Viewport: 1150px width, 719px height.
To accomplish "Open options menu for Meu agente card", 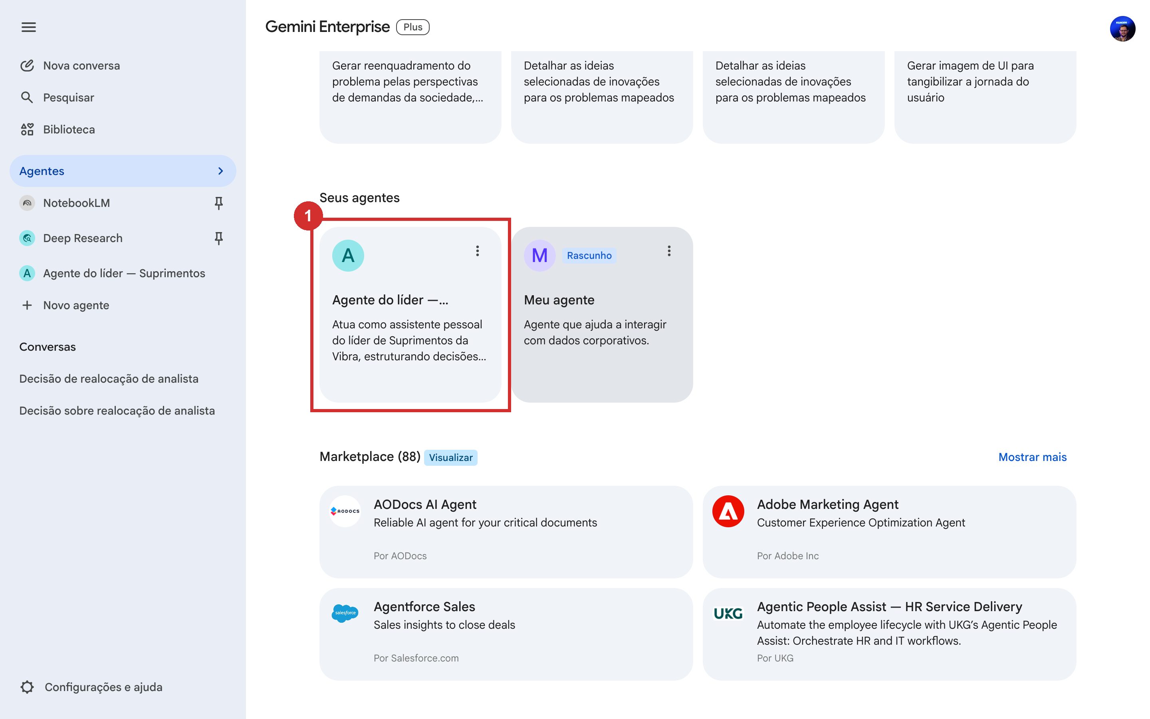I will (669, 251).
